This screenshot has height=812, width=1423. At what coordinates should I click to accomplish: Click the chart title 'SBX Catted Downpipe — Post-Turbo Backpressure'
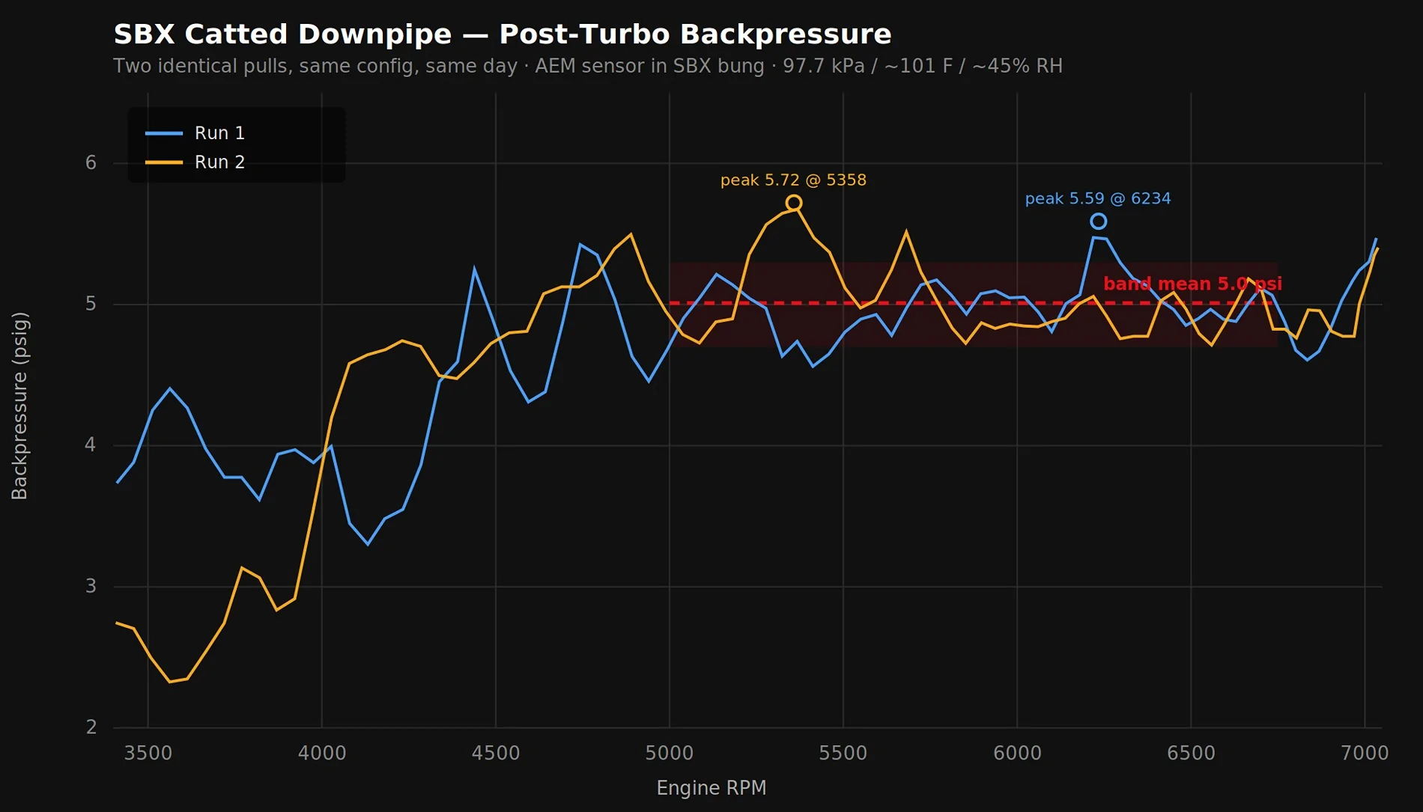(503, 34)
